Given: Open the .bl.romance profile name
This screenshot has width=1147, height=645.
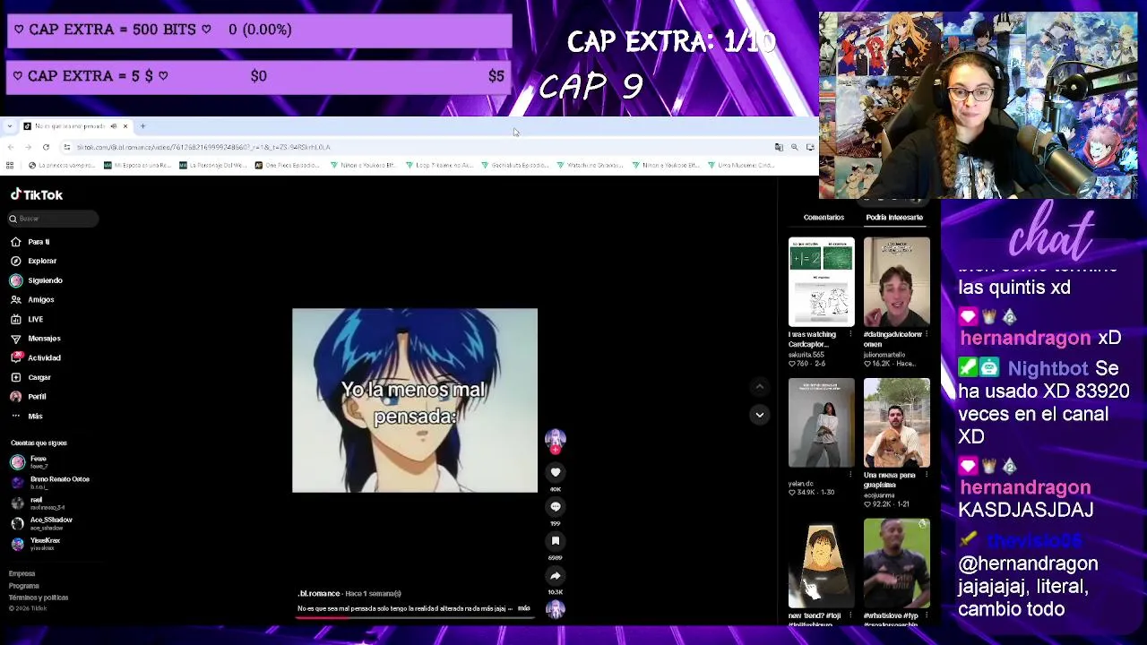Looking at the screenshot, I should (x=319, y=593).
